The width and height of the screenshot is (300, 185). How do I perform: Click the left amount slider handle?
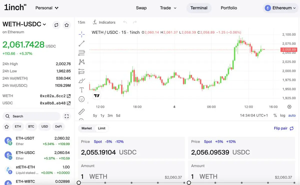[78, 183]
